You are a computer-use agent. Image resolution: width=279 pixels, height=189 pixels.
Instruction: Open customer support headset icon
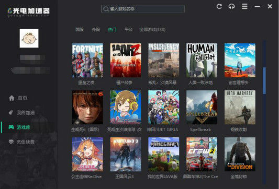click(231, 7)
